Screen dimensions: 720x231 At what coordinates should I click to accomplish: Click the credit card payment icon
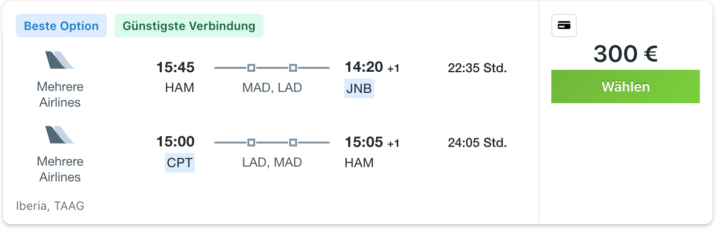tap(564, 26)
